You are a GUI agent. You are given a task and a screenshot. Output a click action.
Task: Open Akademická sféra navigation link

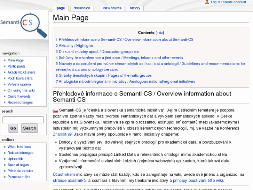(x=22, y=72)
